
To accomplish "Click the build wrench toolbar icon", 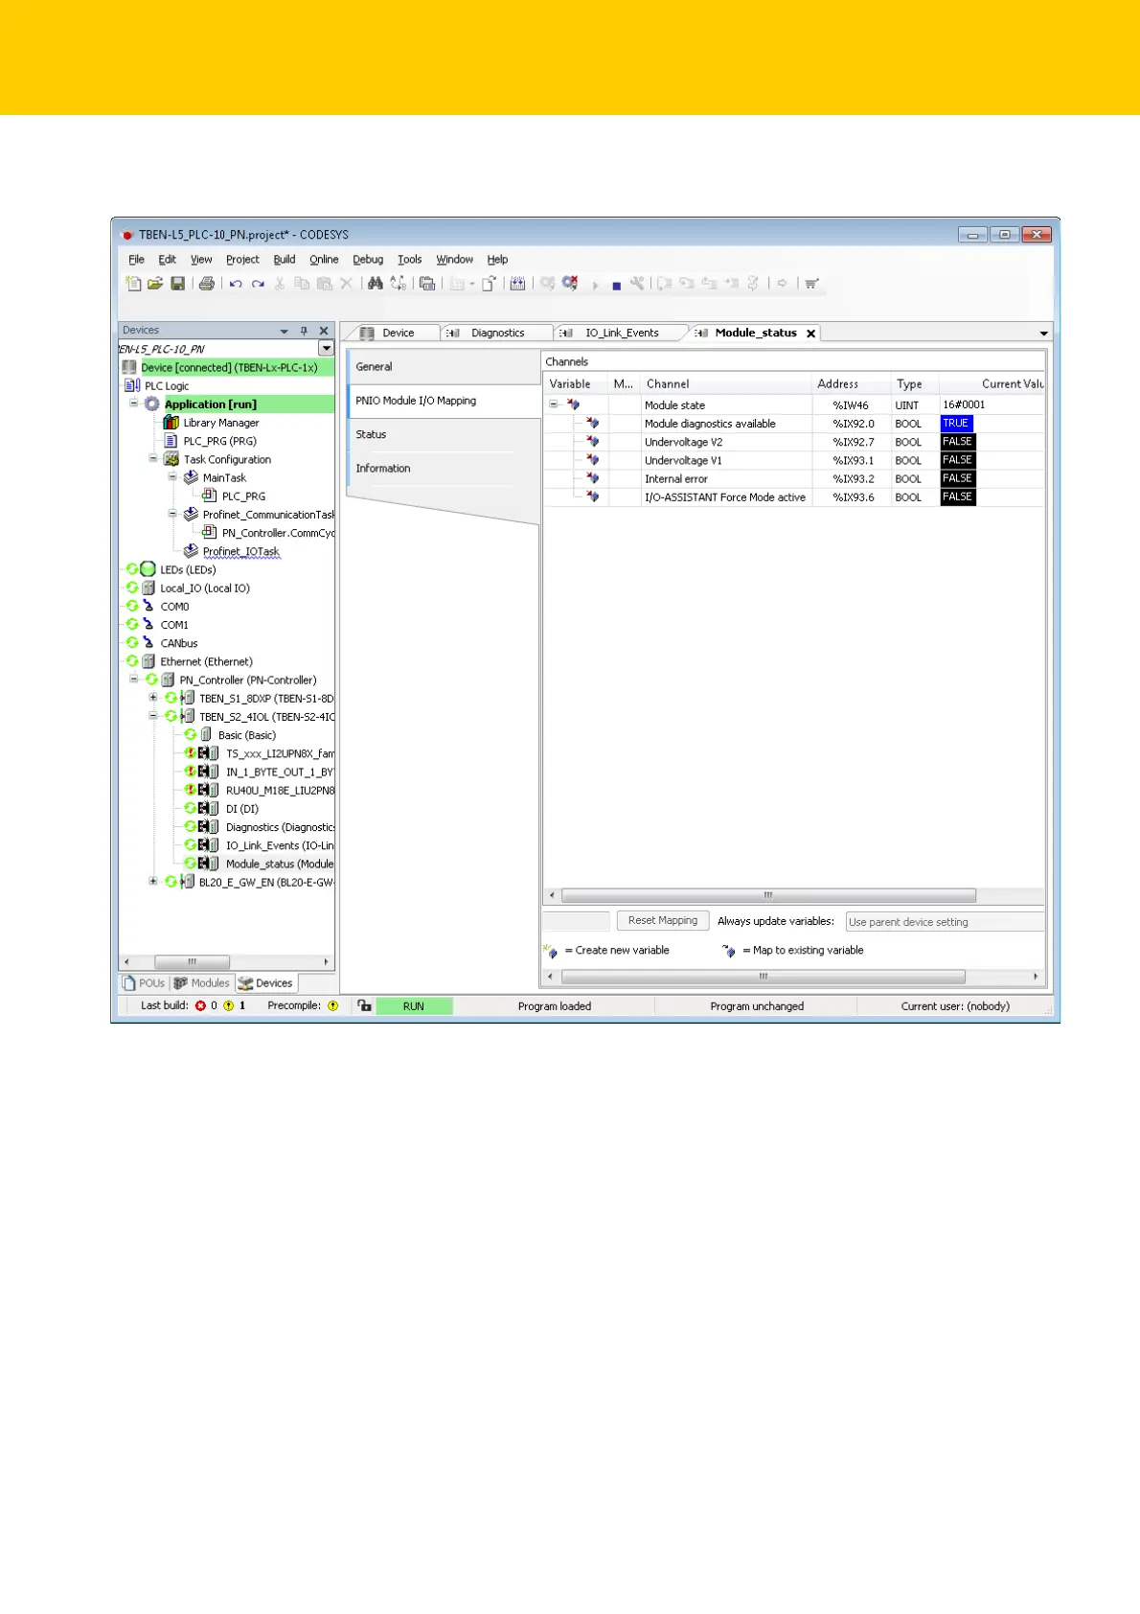I will (637, 283).
